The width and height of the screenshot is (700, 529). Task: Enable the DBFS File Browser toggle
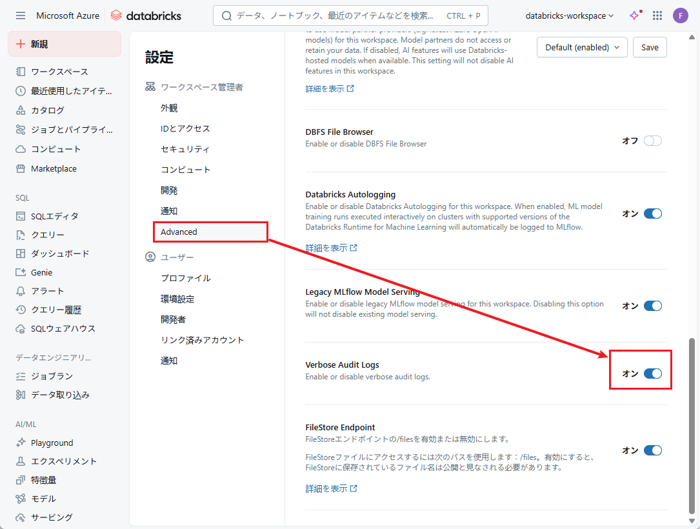652,141
